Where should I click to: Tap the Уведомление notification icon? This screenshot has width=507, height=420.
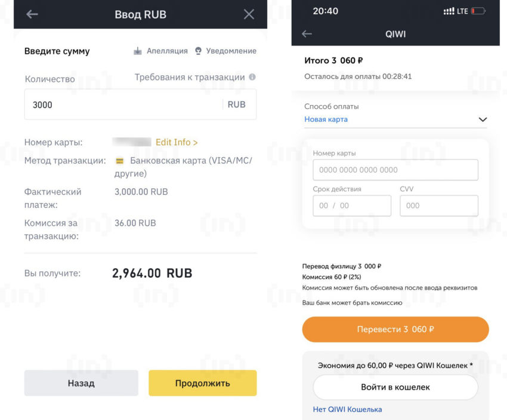point(198,51)
